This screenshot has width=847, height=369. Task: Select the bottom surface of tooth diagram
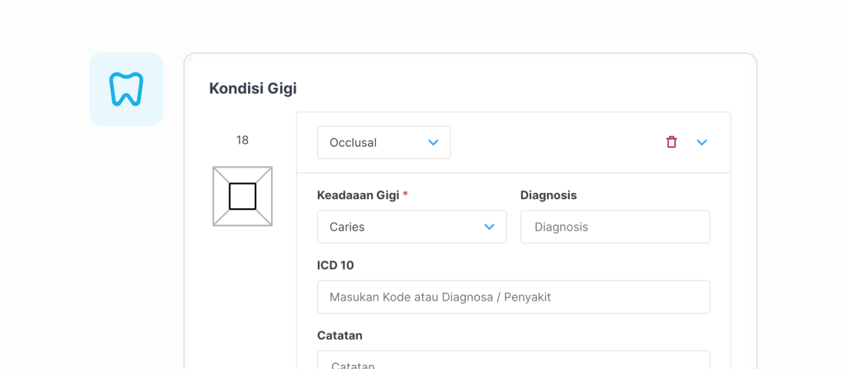(x=243, y=218)
